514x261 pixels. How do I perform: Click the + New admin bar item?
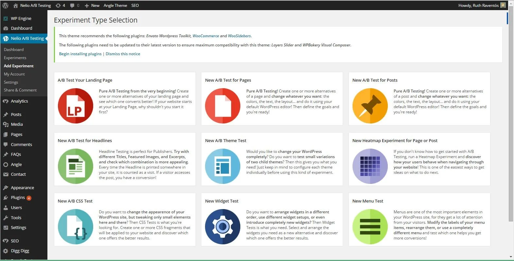92,5
